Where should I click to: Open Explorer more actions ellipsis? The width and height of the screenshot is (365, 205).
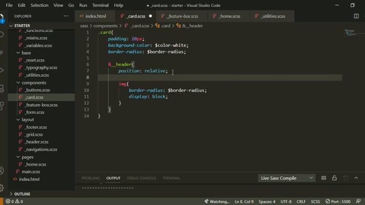pyautogui.click(x=66, y=16)
